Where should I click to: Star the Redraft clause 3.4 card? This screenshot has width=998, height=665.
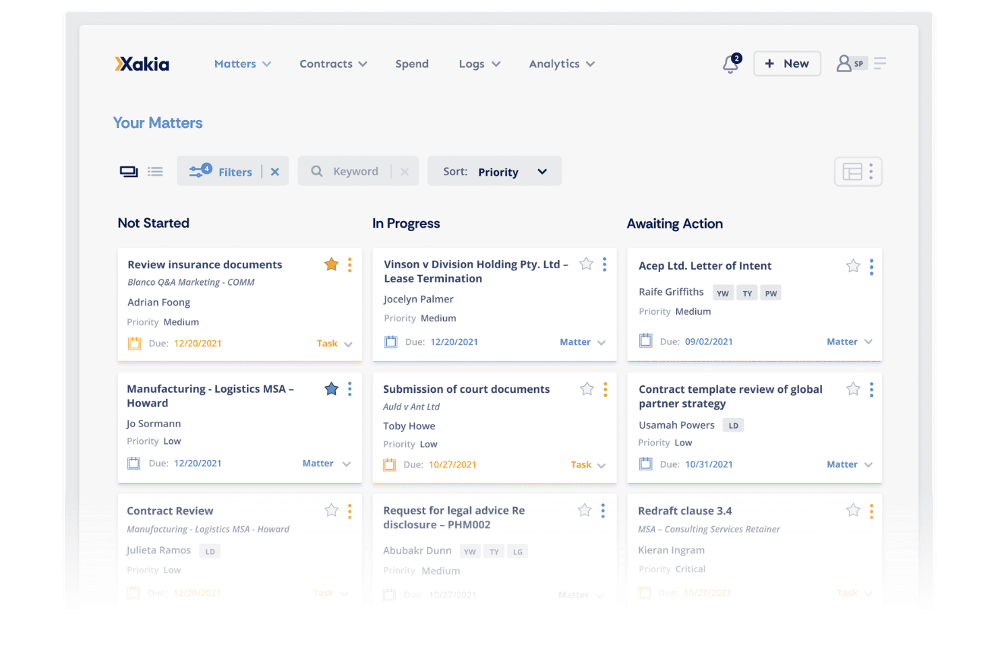pyautogui.click(x=853, y=510)
